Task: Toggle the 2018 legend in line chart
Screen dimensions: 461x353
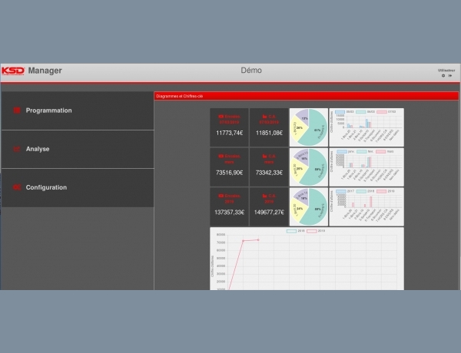Action: [x=295, y=230]
